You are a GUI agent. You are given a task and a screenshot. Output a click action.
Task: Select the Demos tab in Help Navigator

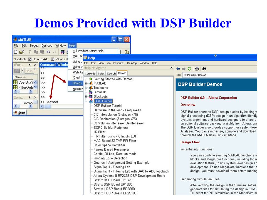pyautogui.click(x=122, y=73)
